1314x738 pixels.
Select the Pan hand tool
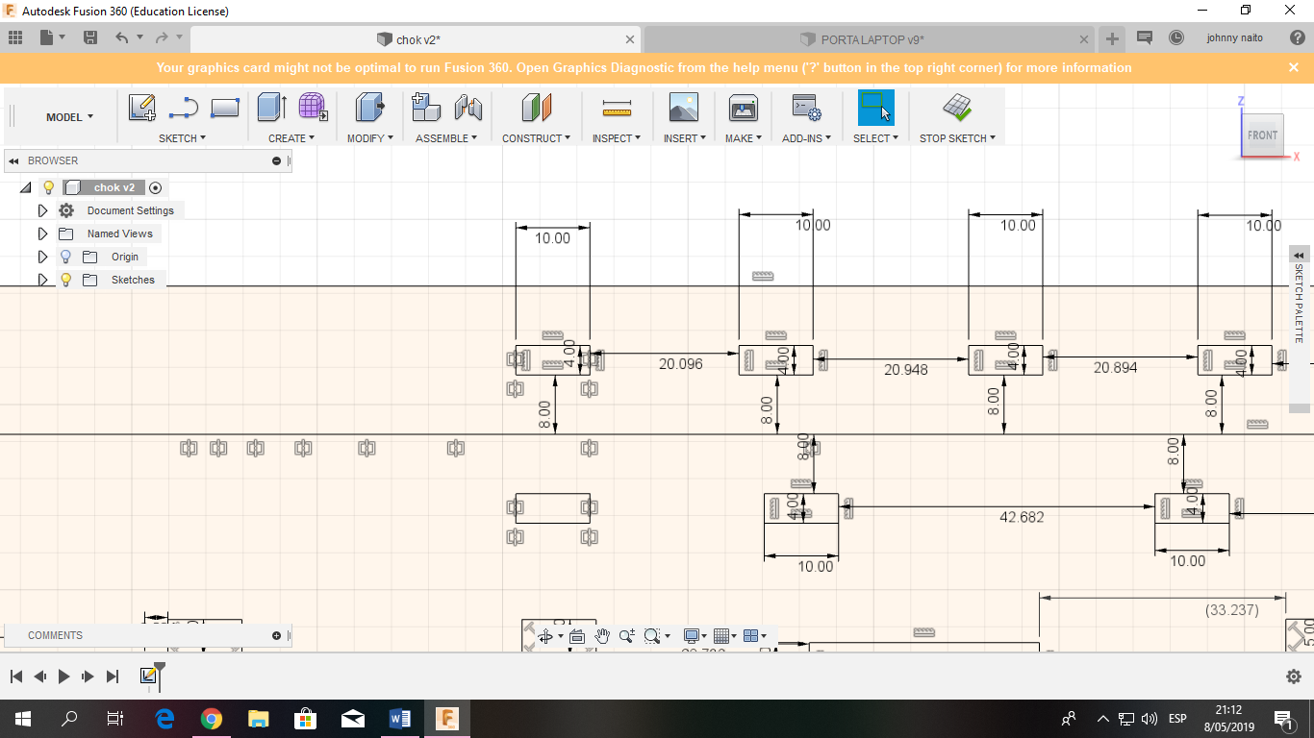[602, 636]
